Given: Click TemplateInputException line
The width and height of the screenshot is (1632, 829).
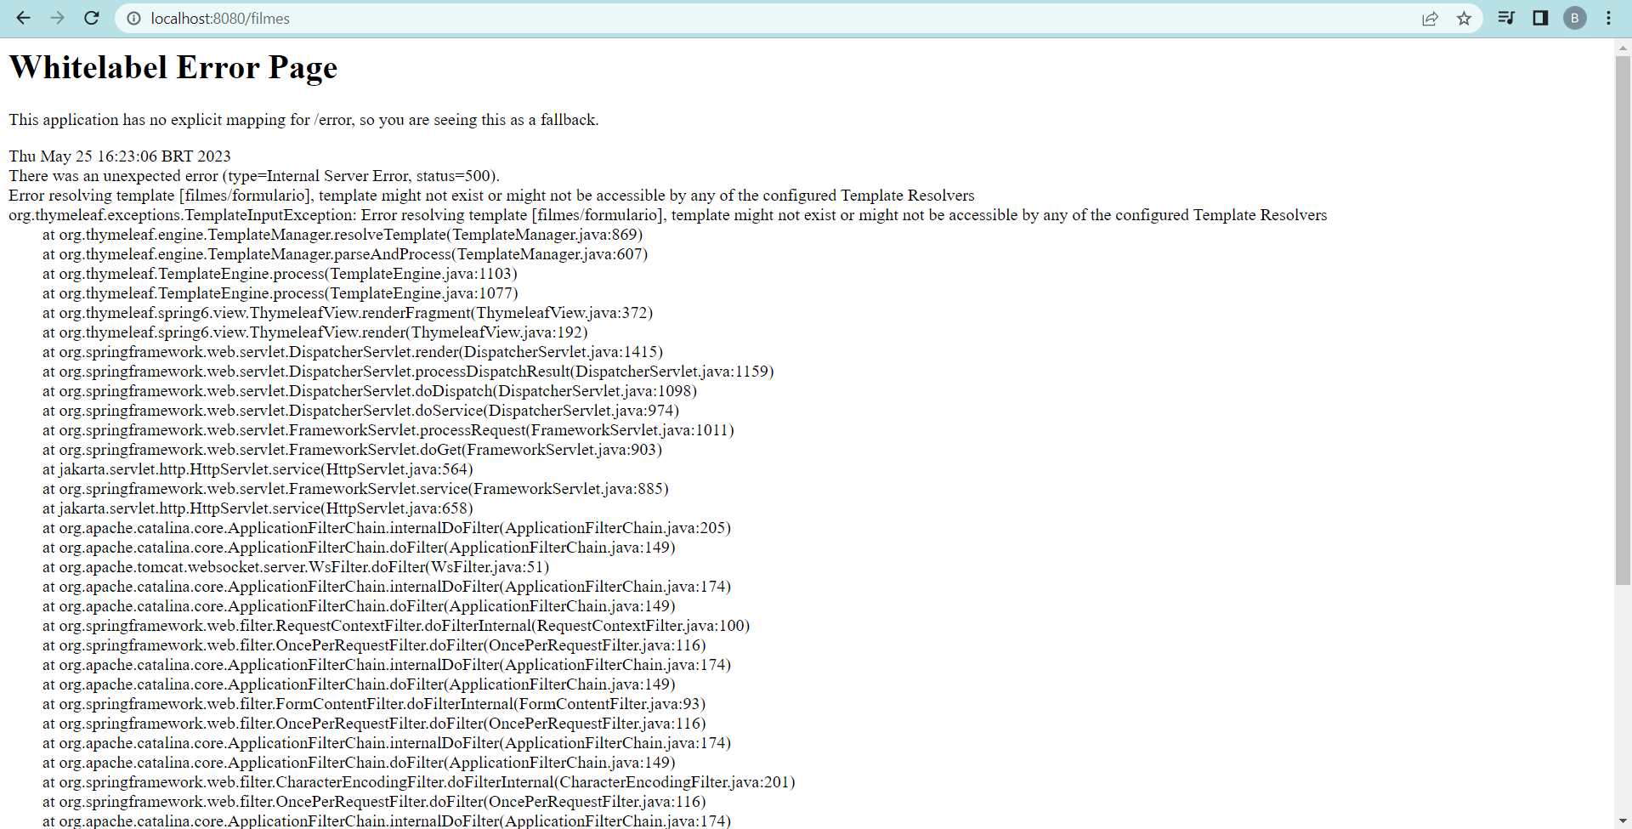Looking at the screenshot, I should 667,215.
